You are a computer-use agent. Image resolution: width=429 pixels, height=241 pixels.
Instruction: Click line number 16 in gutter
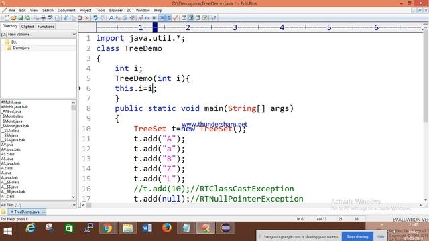pos(86,189)
